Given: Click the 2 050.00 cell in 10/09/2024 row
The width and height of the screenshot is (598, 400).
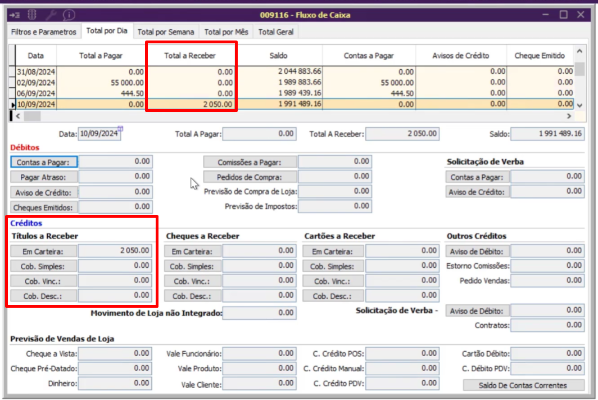Looking at the screenshot, I should tap(191, 104).
